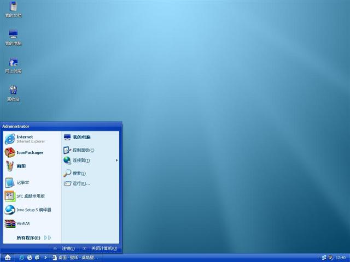Click the 12:40 system clock
The height and width of the screenshot is (262, 350).
(341, 258)
